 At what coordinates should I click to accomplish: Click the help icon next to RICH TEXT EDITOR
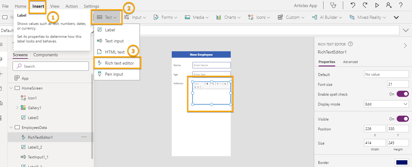coord(350,44)
